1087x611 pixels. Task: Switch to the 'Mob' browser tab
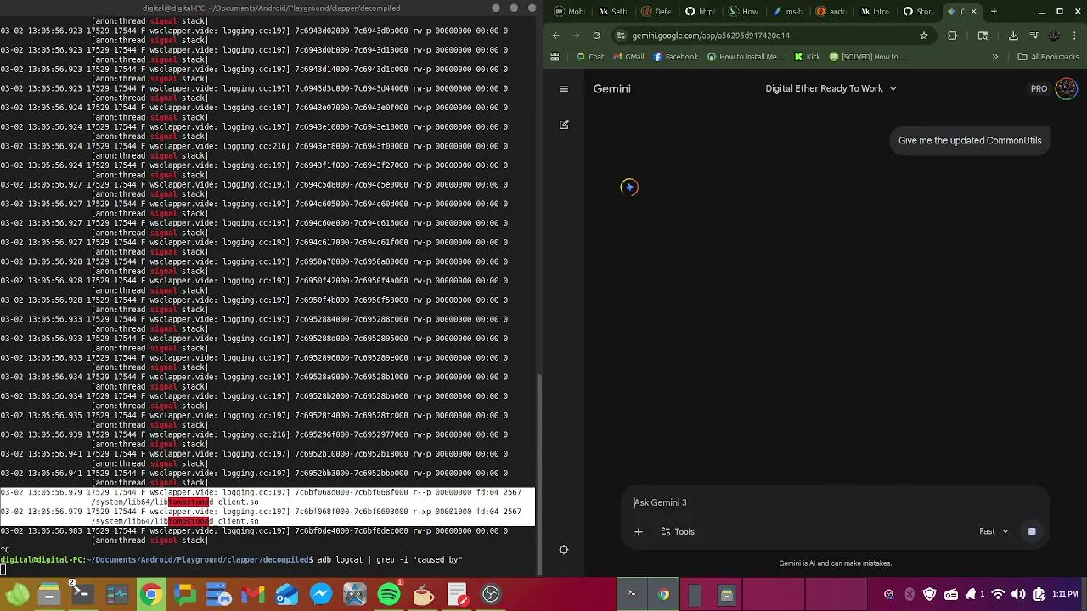coord(570,11)
